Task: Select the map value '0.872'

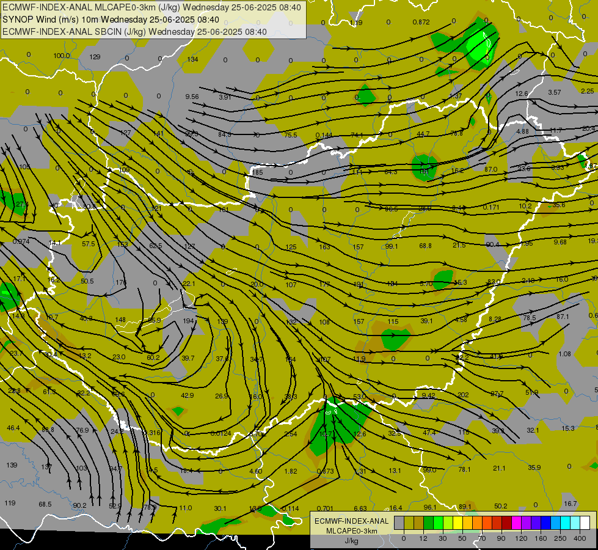Action: (421, 22)
